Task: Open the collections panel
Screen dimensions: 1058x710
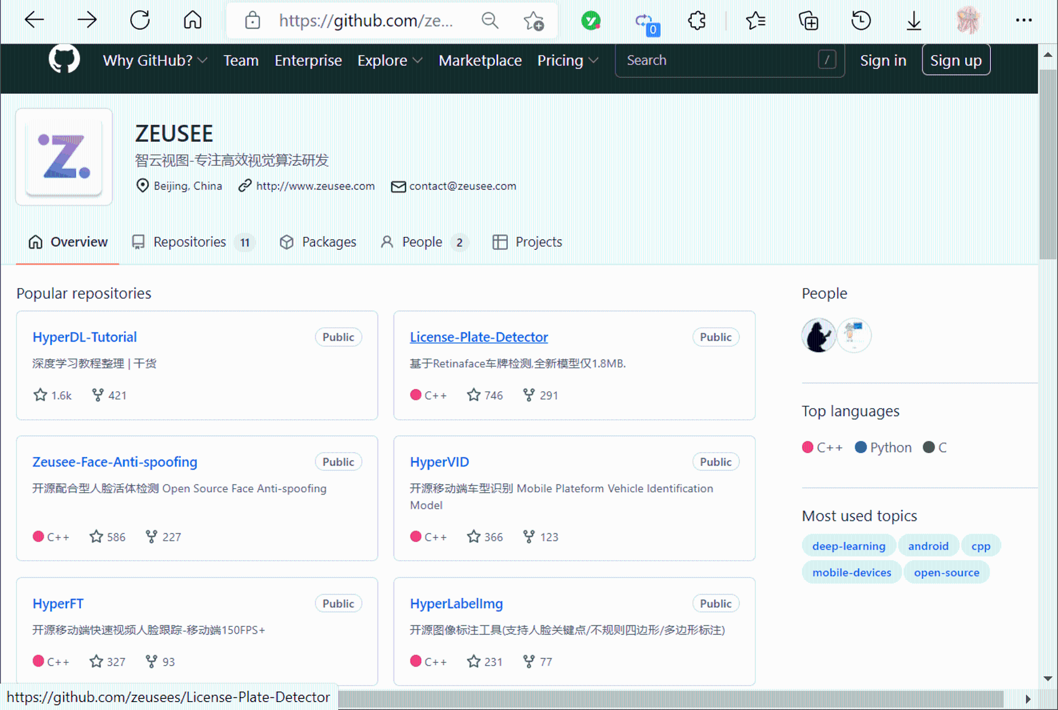Action: [808, 21]
